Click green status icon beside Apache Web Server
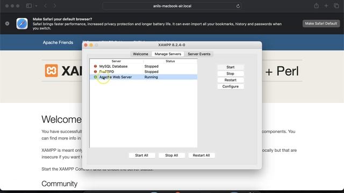Viewport: 344px width, 193px height. (95, 77)
